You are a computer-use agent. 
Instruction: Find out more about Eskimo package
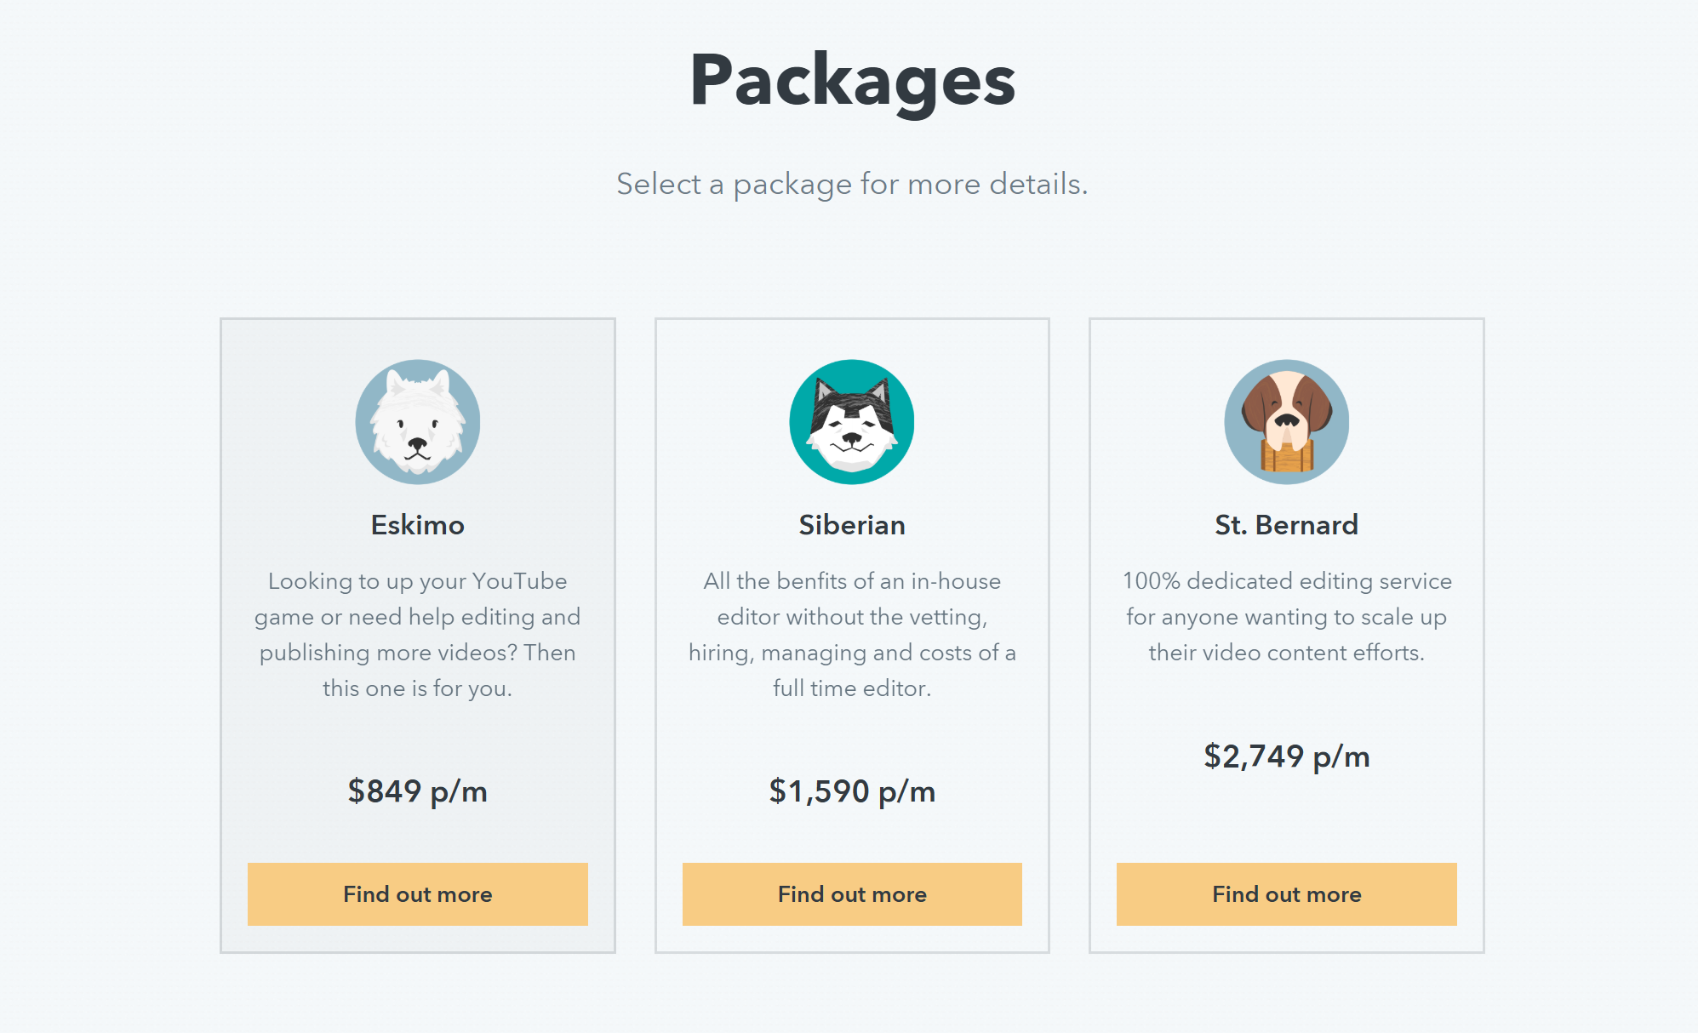tap(417, 894)
